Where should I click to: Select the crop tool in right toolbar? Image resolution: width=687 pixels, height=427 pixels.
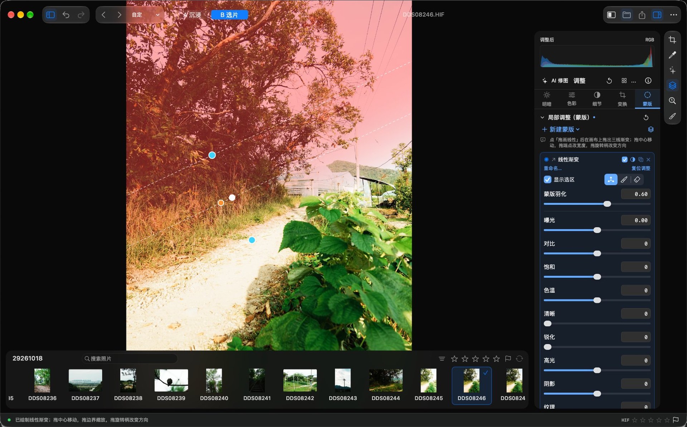click(672, 40)
